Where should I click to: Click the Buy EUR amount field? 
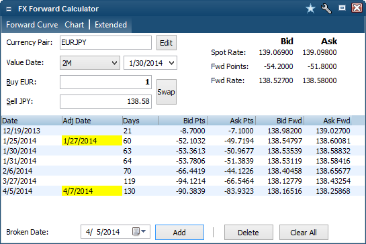click(x=105, y=82)
